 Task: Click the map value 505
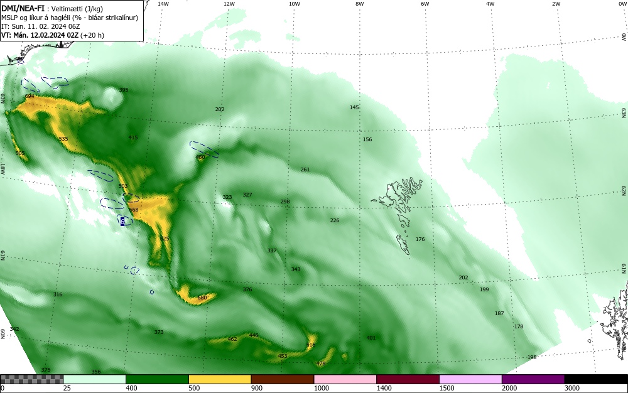click(20, 153)
